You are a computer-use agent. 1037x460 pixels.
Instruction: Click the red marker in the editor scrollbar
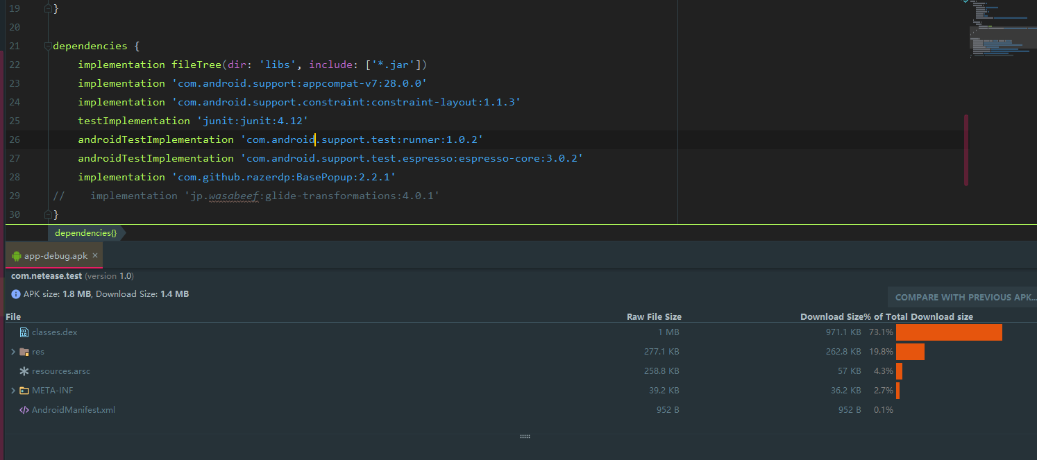click(966, 149)
